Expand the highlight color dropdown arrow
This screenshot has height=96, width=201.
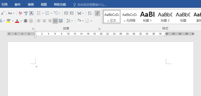click(13, 21)
